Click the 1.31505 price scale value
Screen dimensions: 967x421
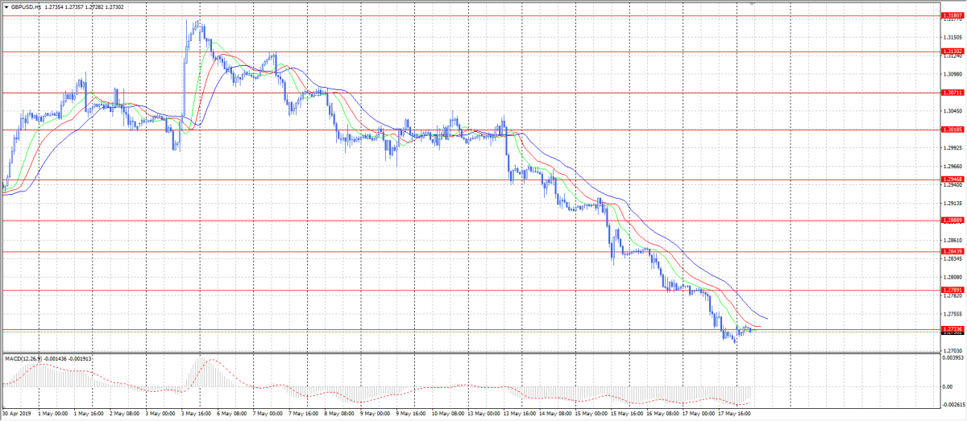tap(952, 37)
